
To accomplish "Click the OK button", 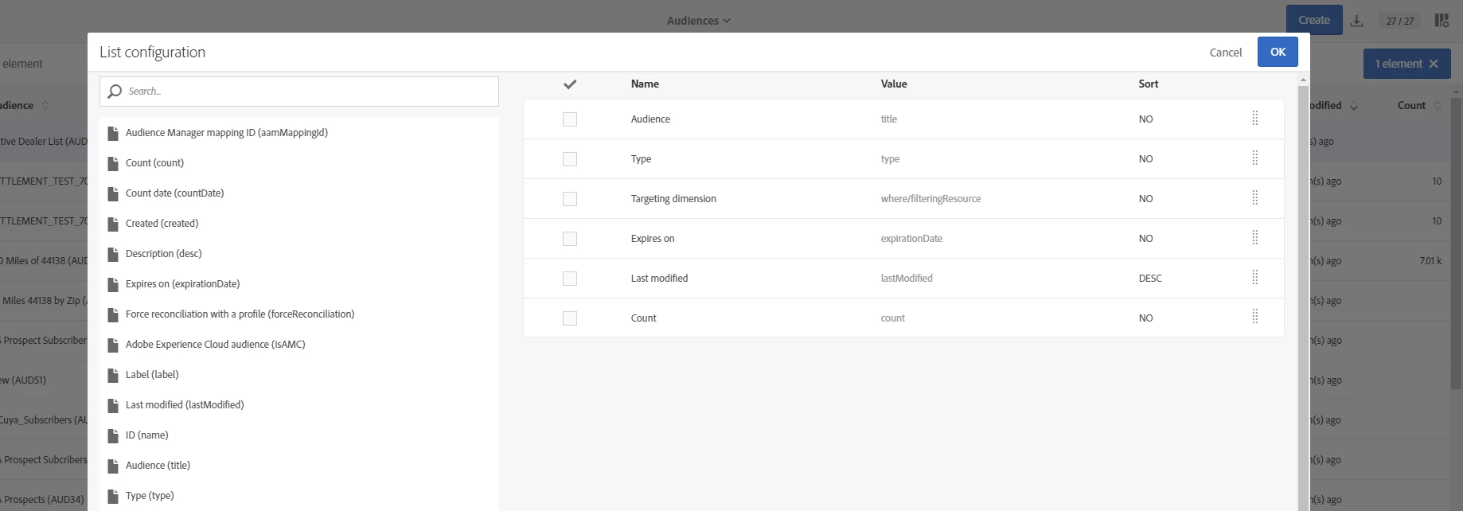I will (x=1278, y=52).
